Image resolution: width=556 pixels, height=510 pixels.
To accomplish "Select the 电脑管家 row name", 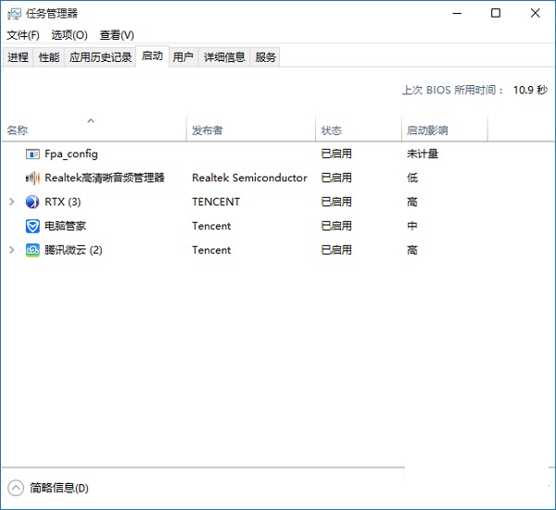I will coord(65,226).
